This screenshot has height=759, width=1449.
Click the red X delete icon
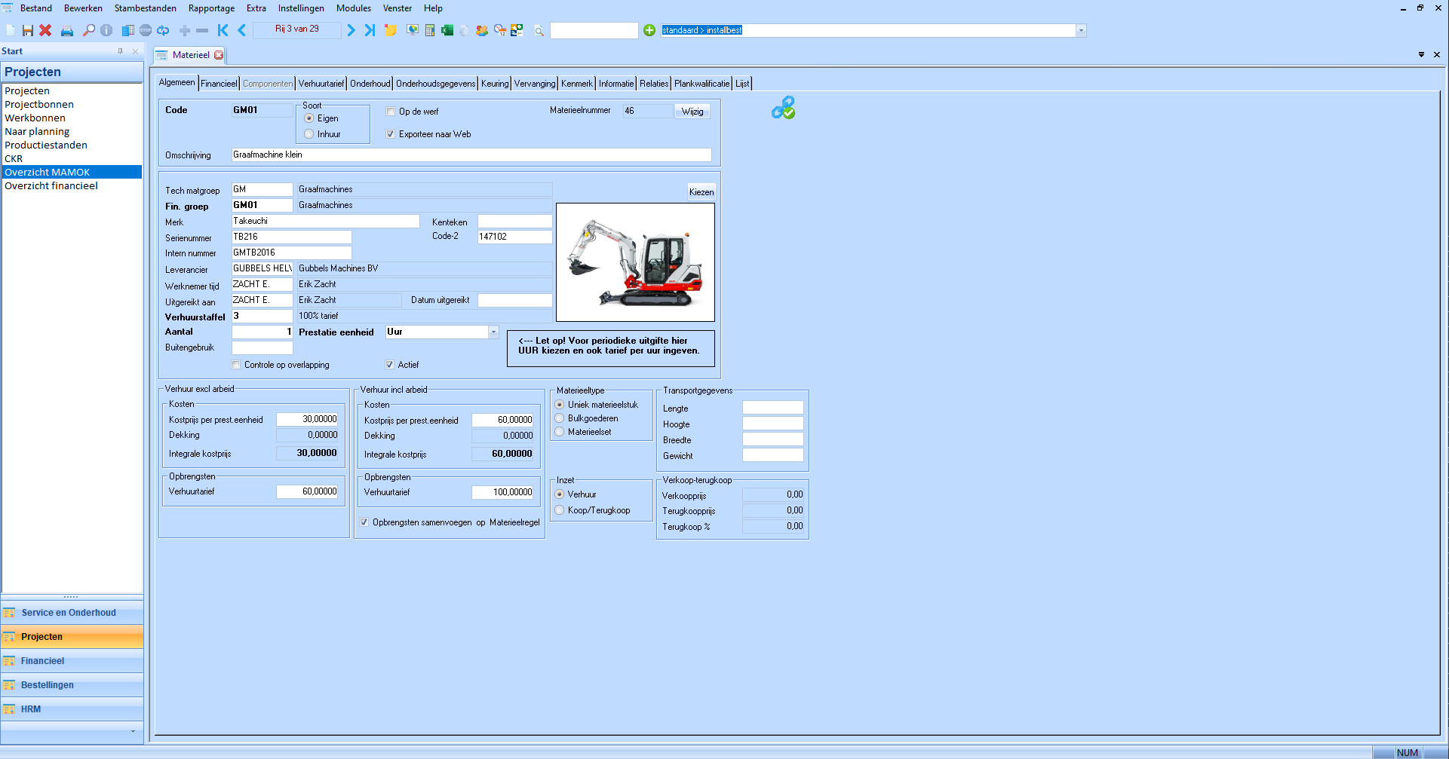pyautogui.click(x=45, y=30)
